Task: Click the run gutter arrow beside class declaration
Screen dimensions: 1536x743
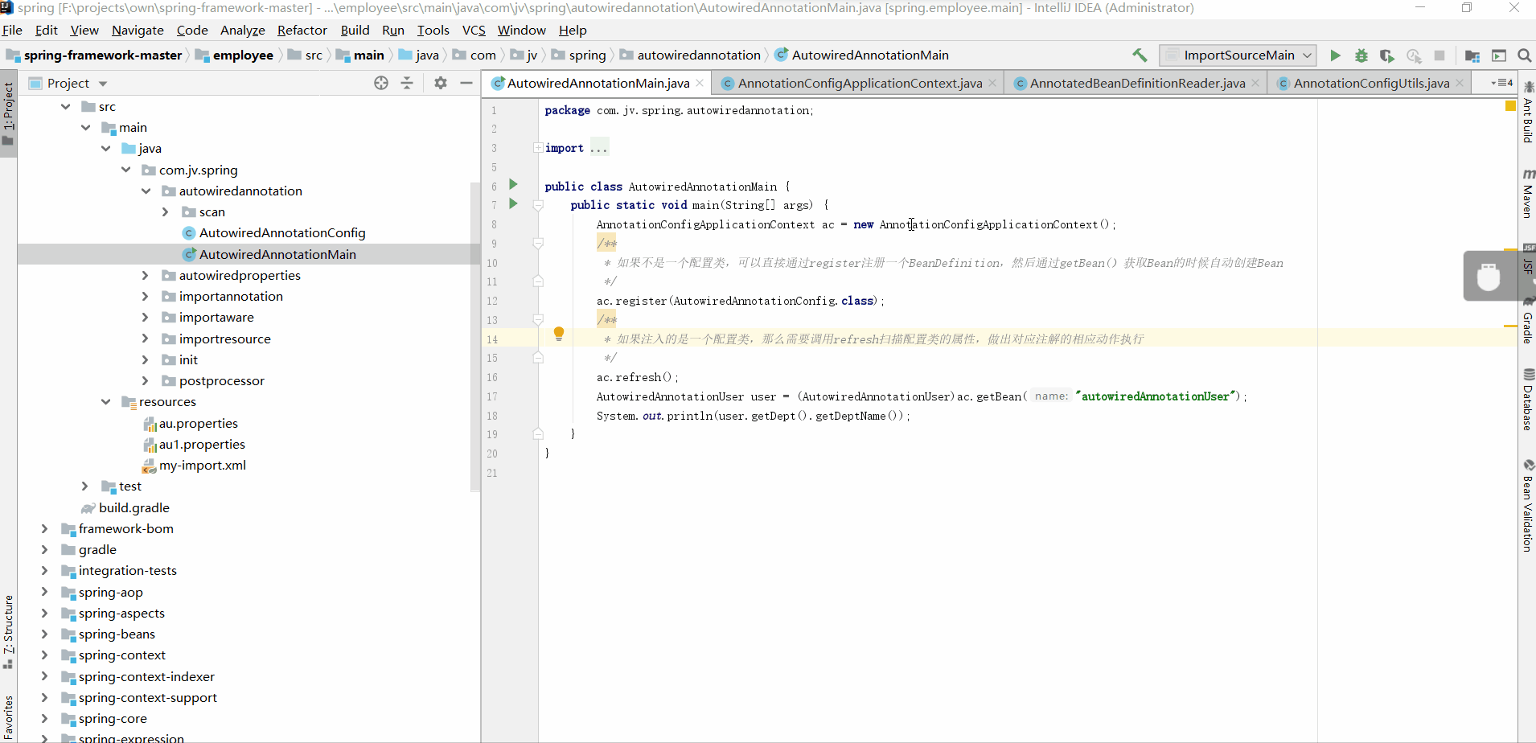Action: [513, 185]
